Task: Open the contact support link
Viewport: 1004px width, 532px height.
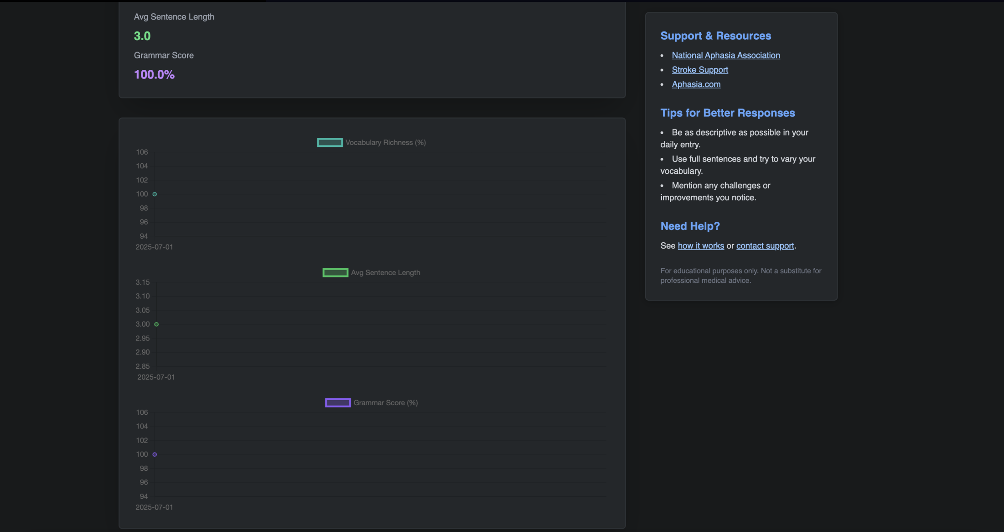Action: (765, 245)
